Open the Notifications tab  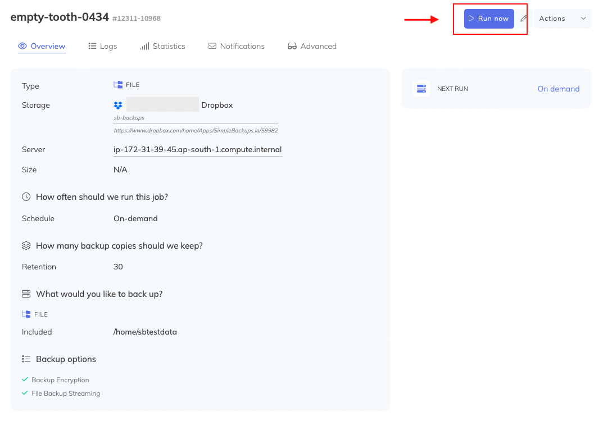pos(237,46)
